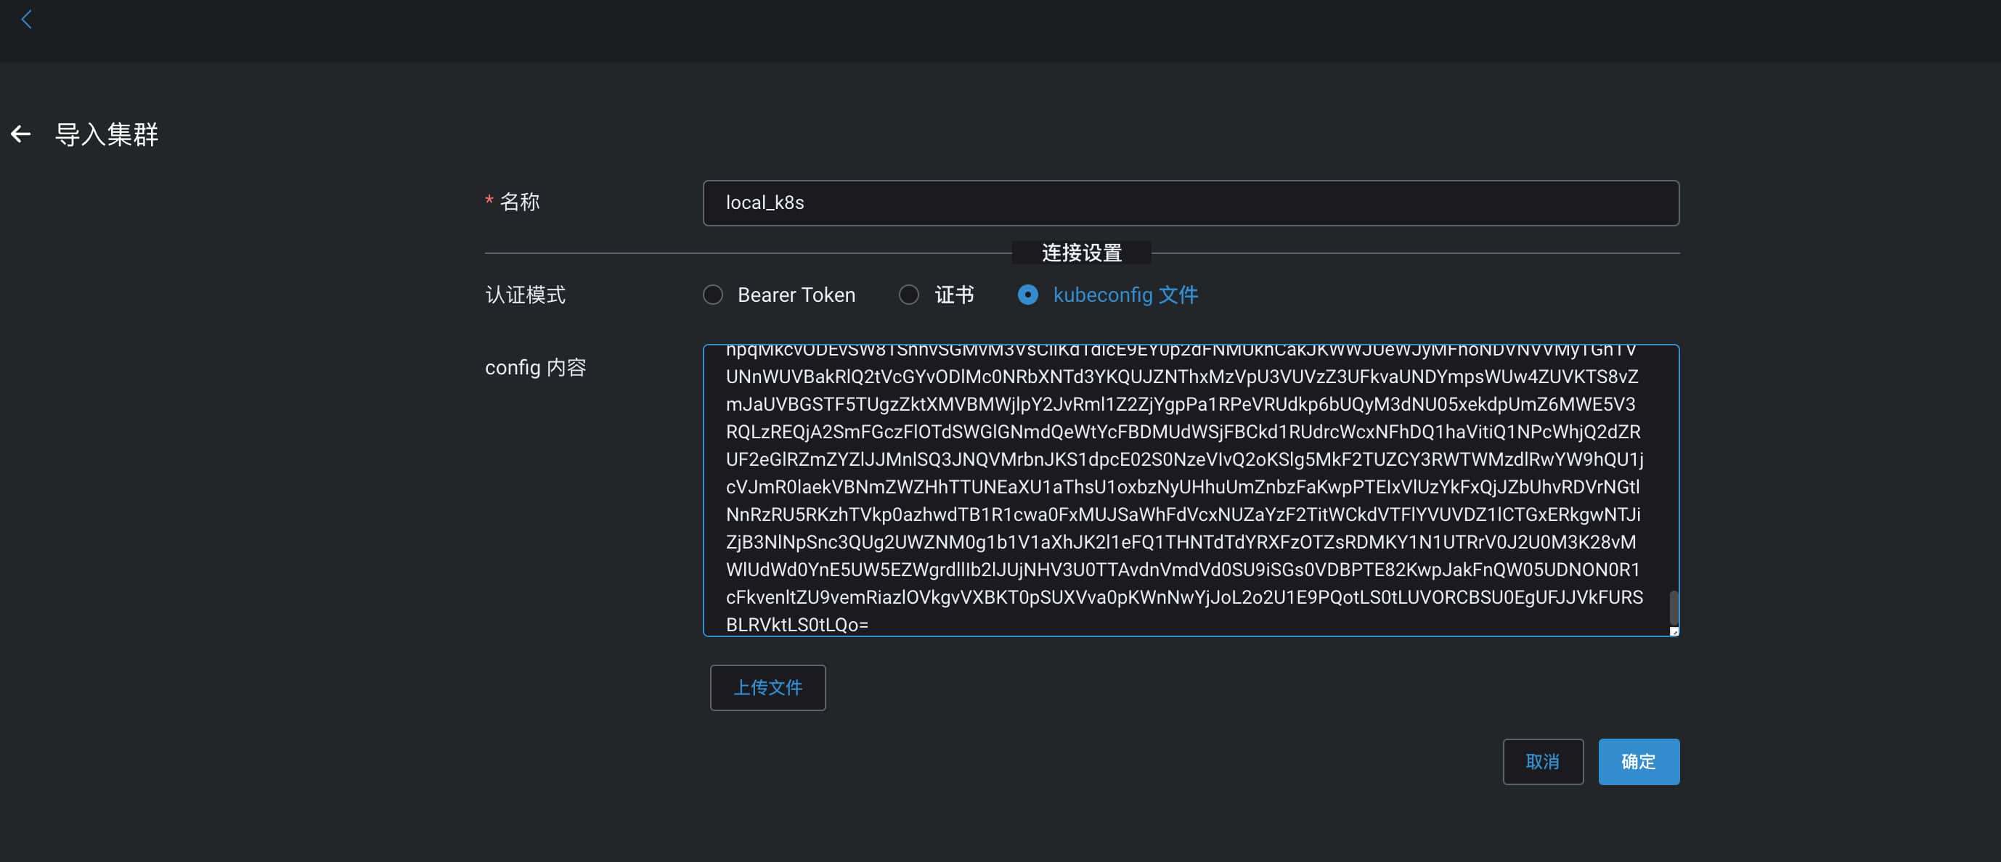Click the 名称 field label
The height and width of the screenshot is (862, 2001).
point(519,202)
